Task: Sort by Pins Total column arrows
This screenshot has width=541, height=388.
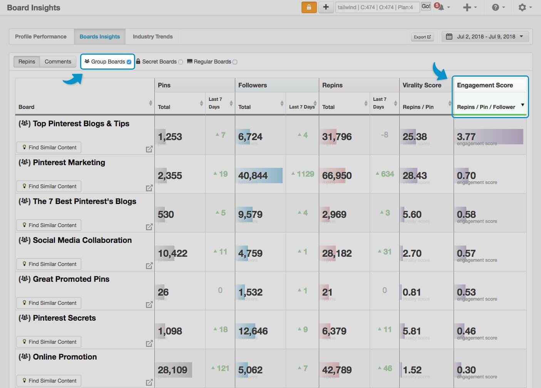Action: pos(201,103)
